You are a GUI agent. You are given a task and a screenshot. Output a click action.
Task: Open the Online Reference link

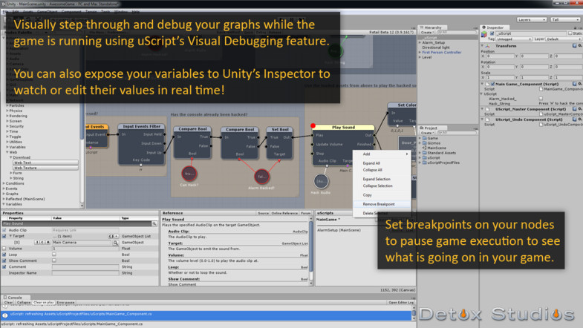coord(284,213)
